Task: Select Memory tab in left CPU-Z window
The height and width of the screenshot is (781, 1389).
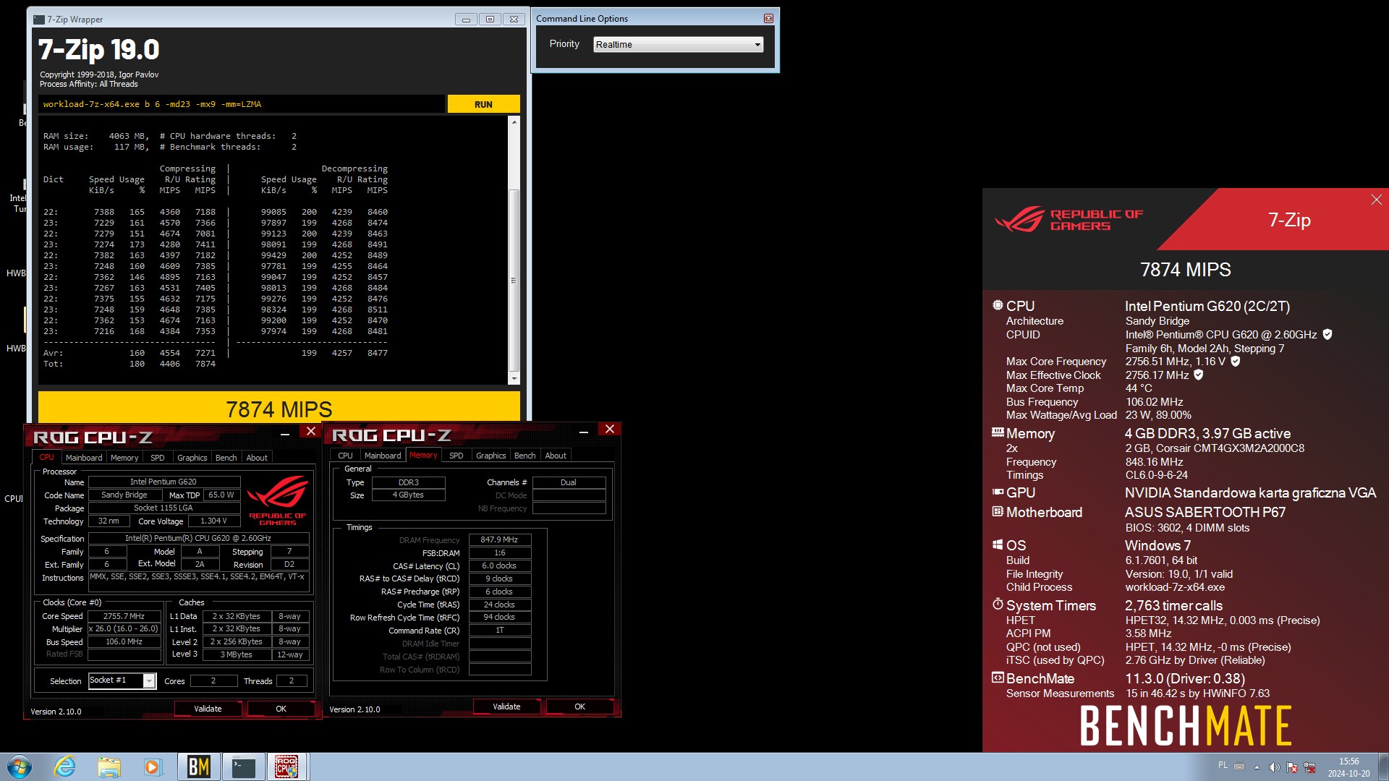Action: pos(124,458)
